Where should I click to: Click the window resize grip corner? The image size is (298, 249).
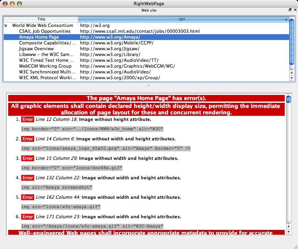[x=295, y=246]
